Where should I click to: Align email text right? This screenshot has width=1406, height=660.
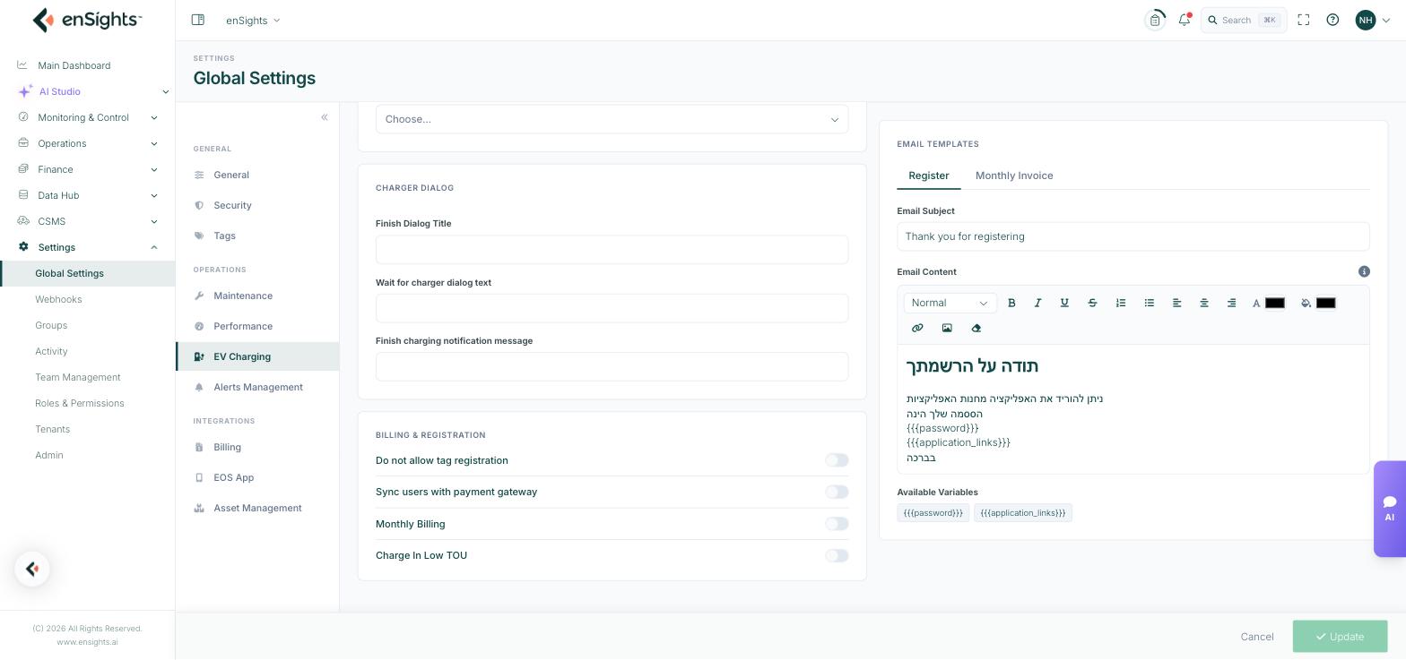(1231, 303)
